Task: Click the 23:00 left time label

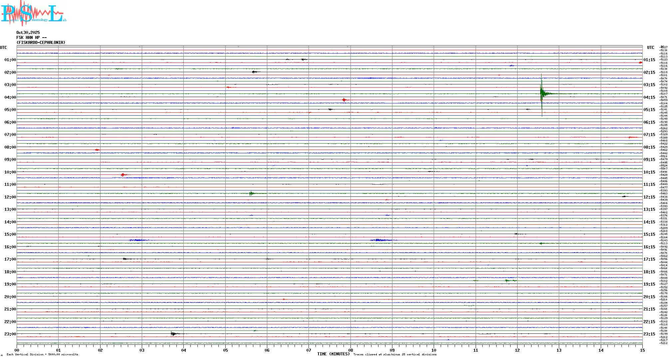Action: point(10,334)
